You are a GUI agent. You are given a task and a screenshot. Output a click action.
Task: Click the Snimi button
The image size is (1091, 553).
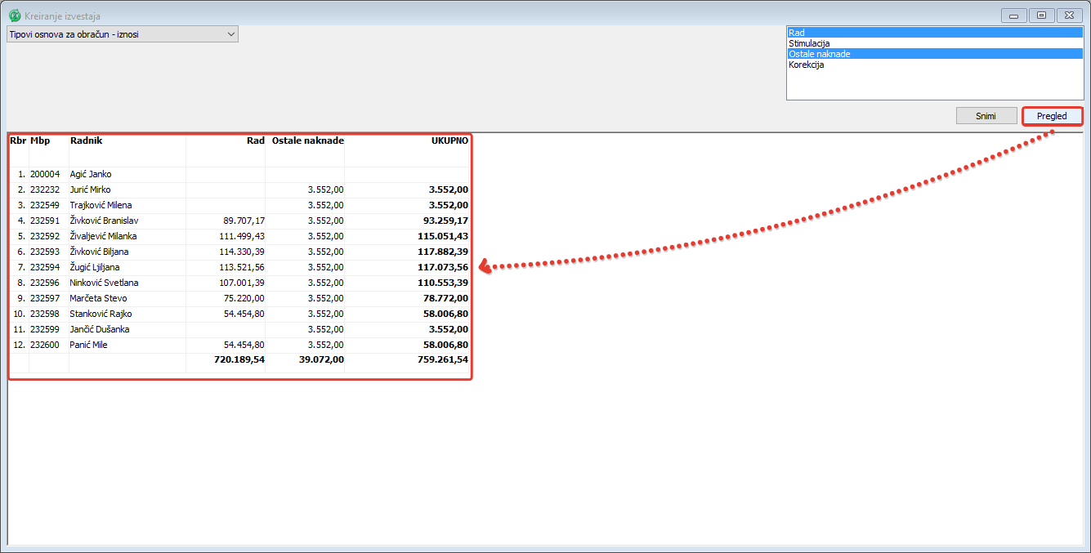coord(986,116)
